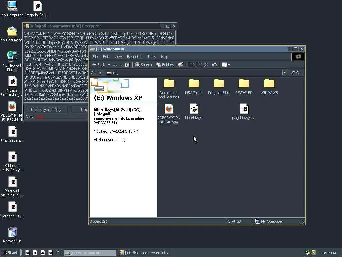Expand the Address bar dropdown
The image size is (342, 257).
[284, 73]
